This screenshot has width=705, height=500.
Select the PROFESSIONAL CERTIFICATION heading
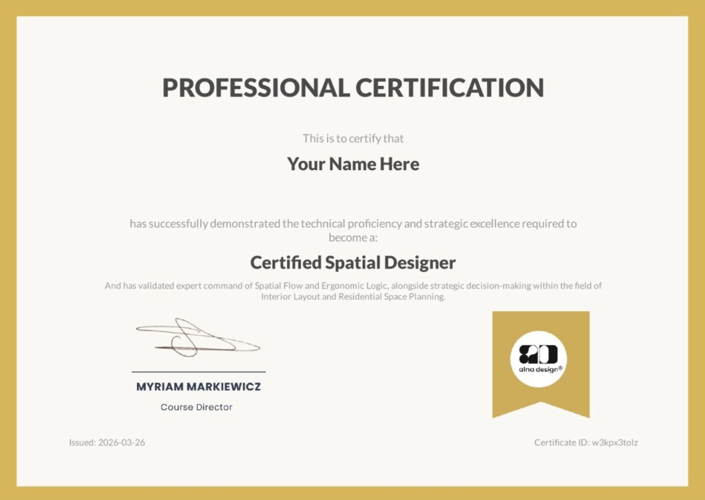tap(352, 88)
